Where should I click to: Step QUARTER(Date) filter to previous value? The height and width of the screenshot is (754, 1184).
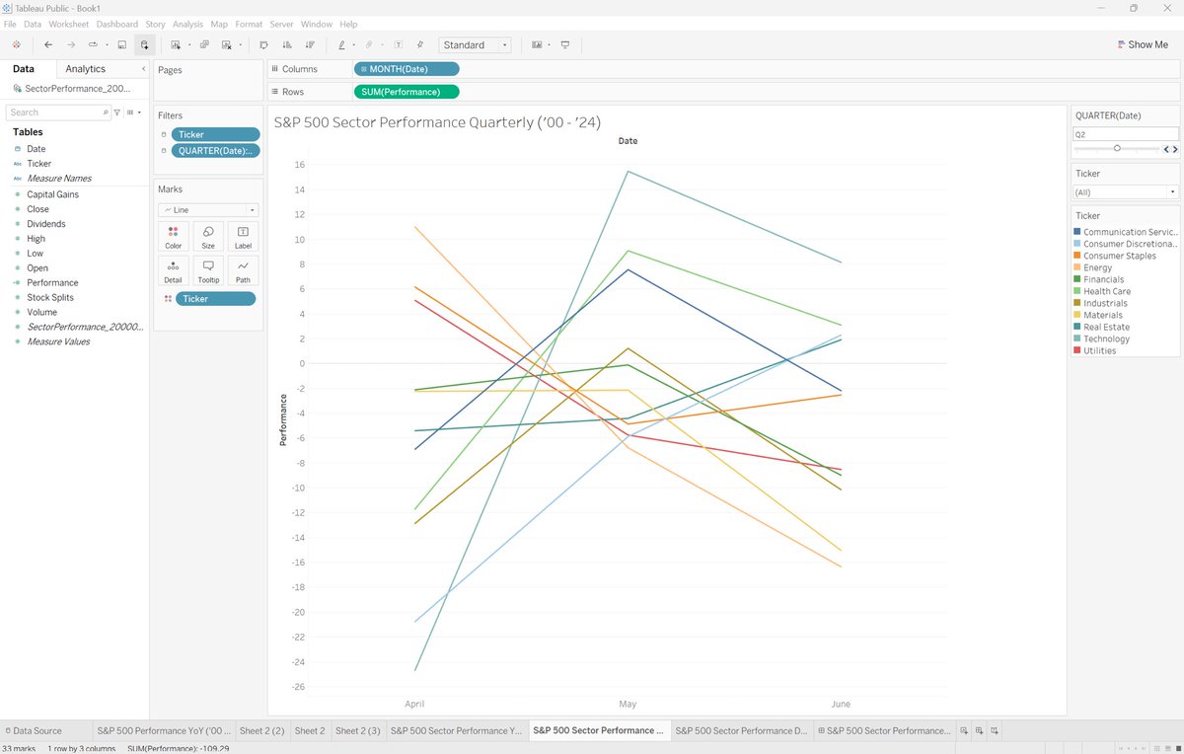1166,149
